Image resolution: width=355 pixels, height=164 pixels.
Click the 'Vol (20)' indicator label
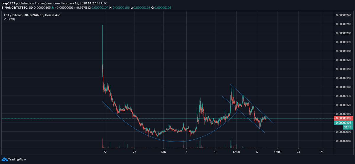pyautogui.click(x=9, y=19)
